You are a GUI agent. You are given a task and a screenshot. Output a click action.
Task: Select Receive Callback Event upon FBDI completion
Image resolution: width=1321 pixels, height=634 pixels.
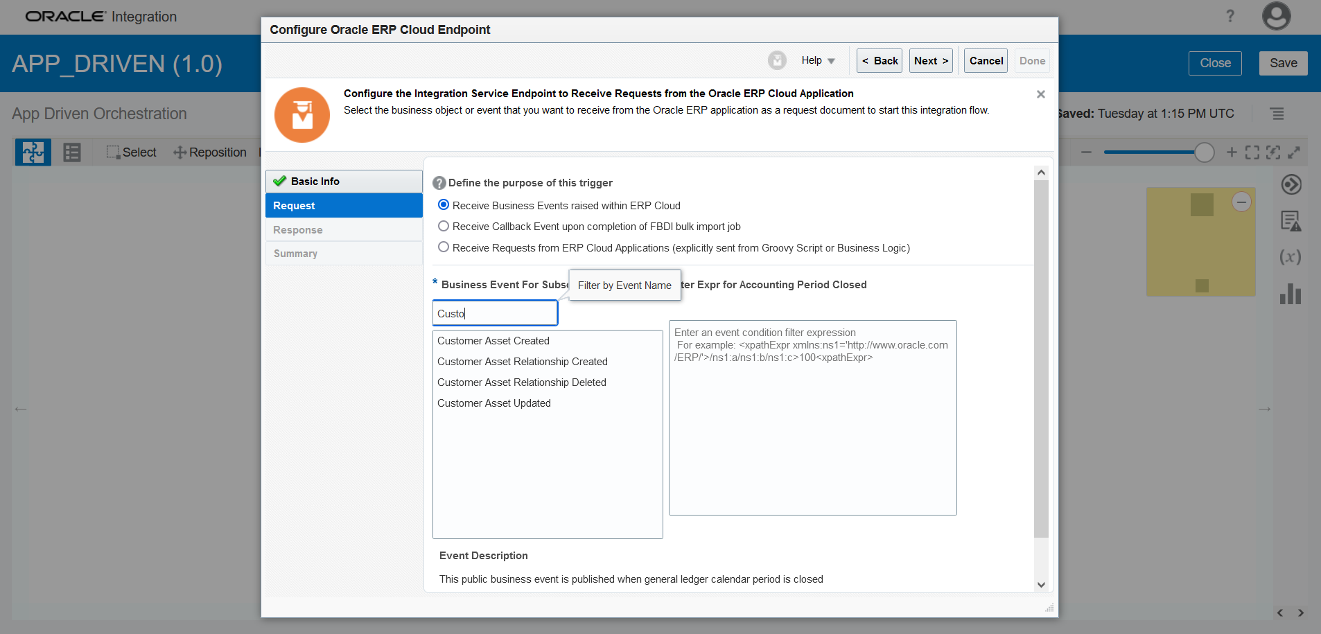(444, 227)
